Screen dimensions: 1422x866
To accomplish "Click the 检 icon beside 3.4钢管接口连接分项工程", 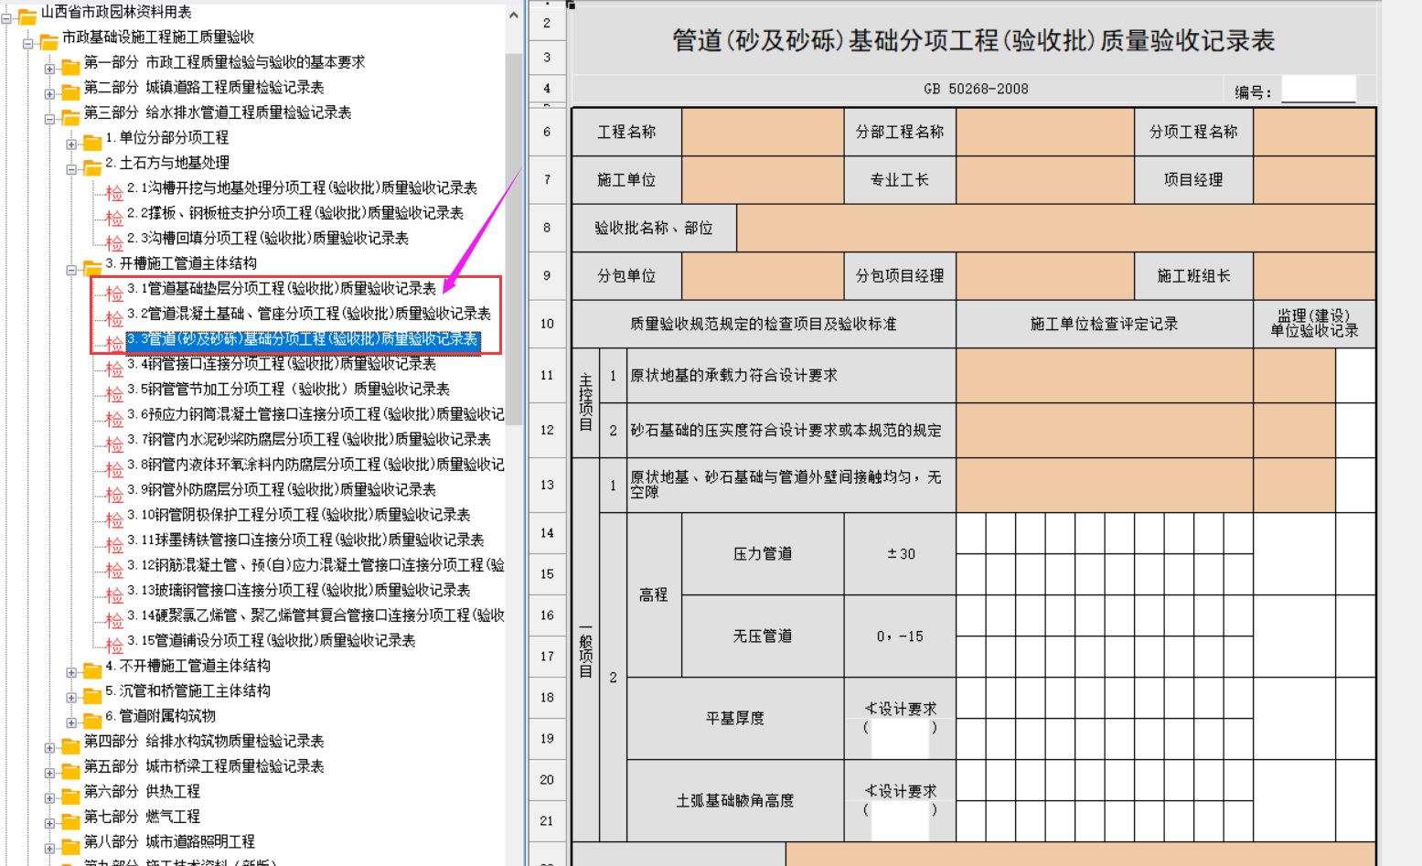I will 114,369.
